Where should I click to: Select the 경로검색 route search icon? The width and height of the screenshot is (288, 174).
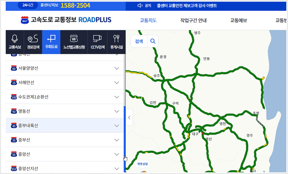pyautogui.click(x=33, y=41)
